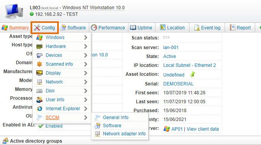Click the Network computer icon in menu

(39, 82)
